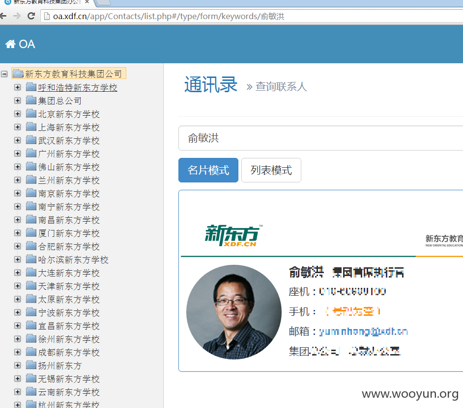
Task: Click folder icon of 太原新东方学校
Action: pyautogui.click(x=31, y=299)
